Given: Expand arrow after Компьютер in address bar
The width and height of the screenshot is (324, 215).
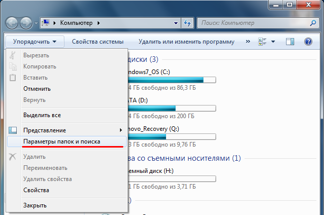Looking at the screenshot, I should pyautogui.click(x=99, y=23).
